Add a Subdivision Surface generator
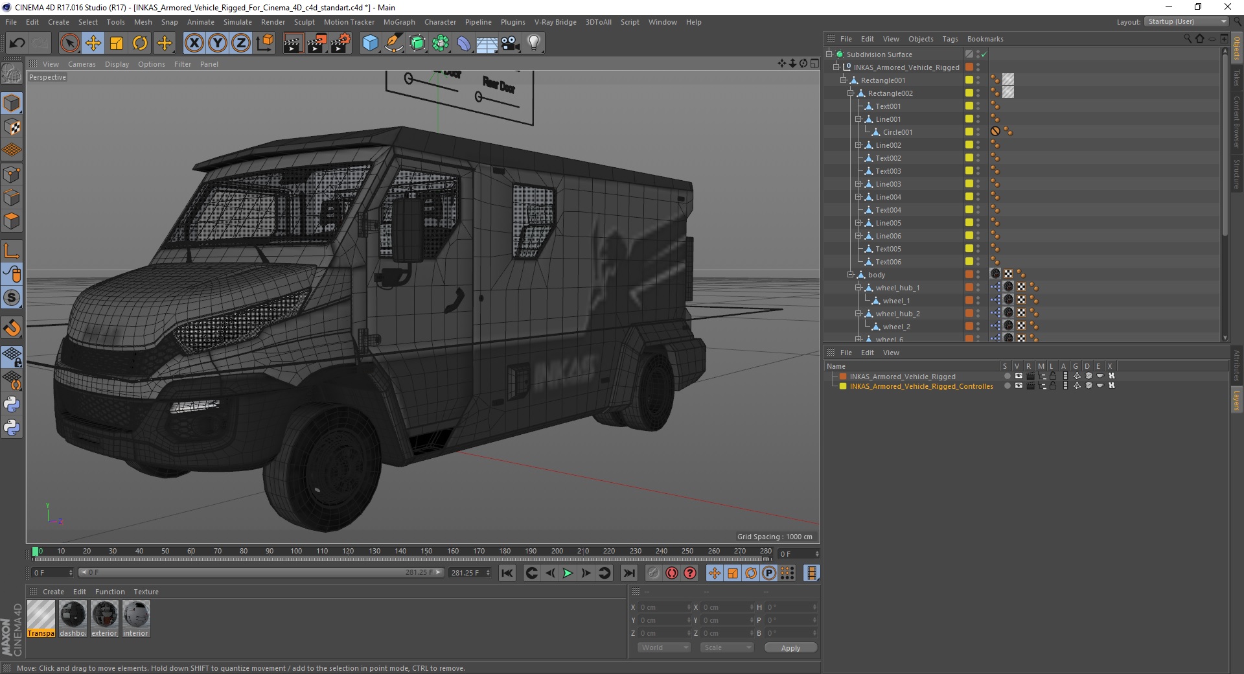 pyautogui.click(x=417, y=43)
